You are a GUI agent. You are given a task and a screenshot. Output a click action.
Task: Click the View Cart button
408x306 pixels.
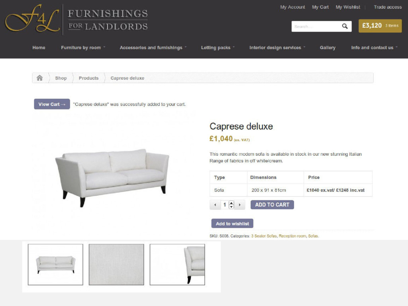(52, 104)
